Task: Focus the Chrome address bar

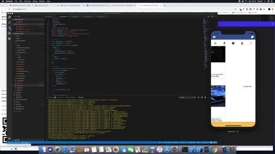Action: (x=123, y=9)
